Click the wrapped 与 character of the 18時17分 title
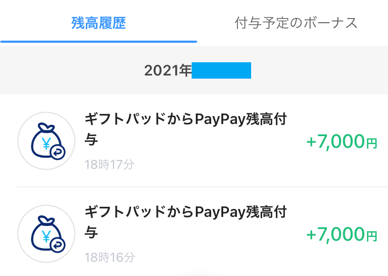Screen dimensions: 388x276 coord(91,139)
